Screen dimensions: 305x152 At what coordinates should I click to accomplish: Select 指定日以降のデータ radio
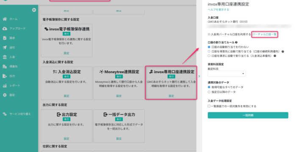click(209, 92)
